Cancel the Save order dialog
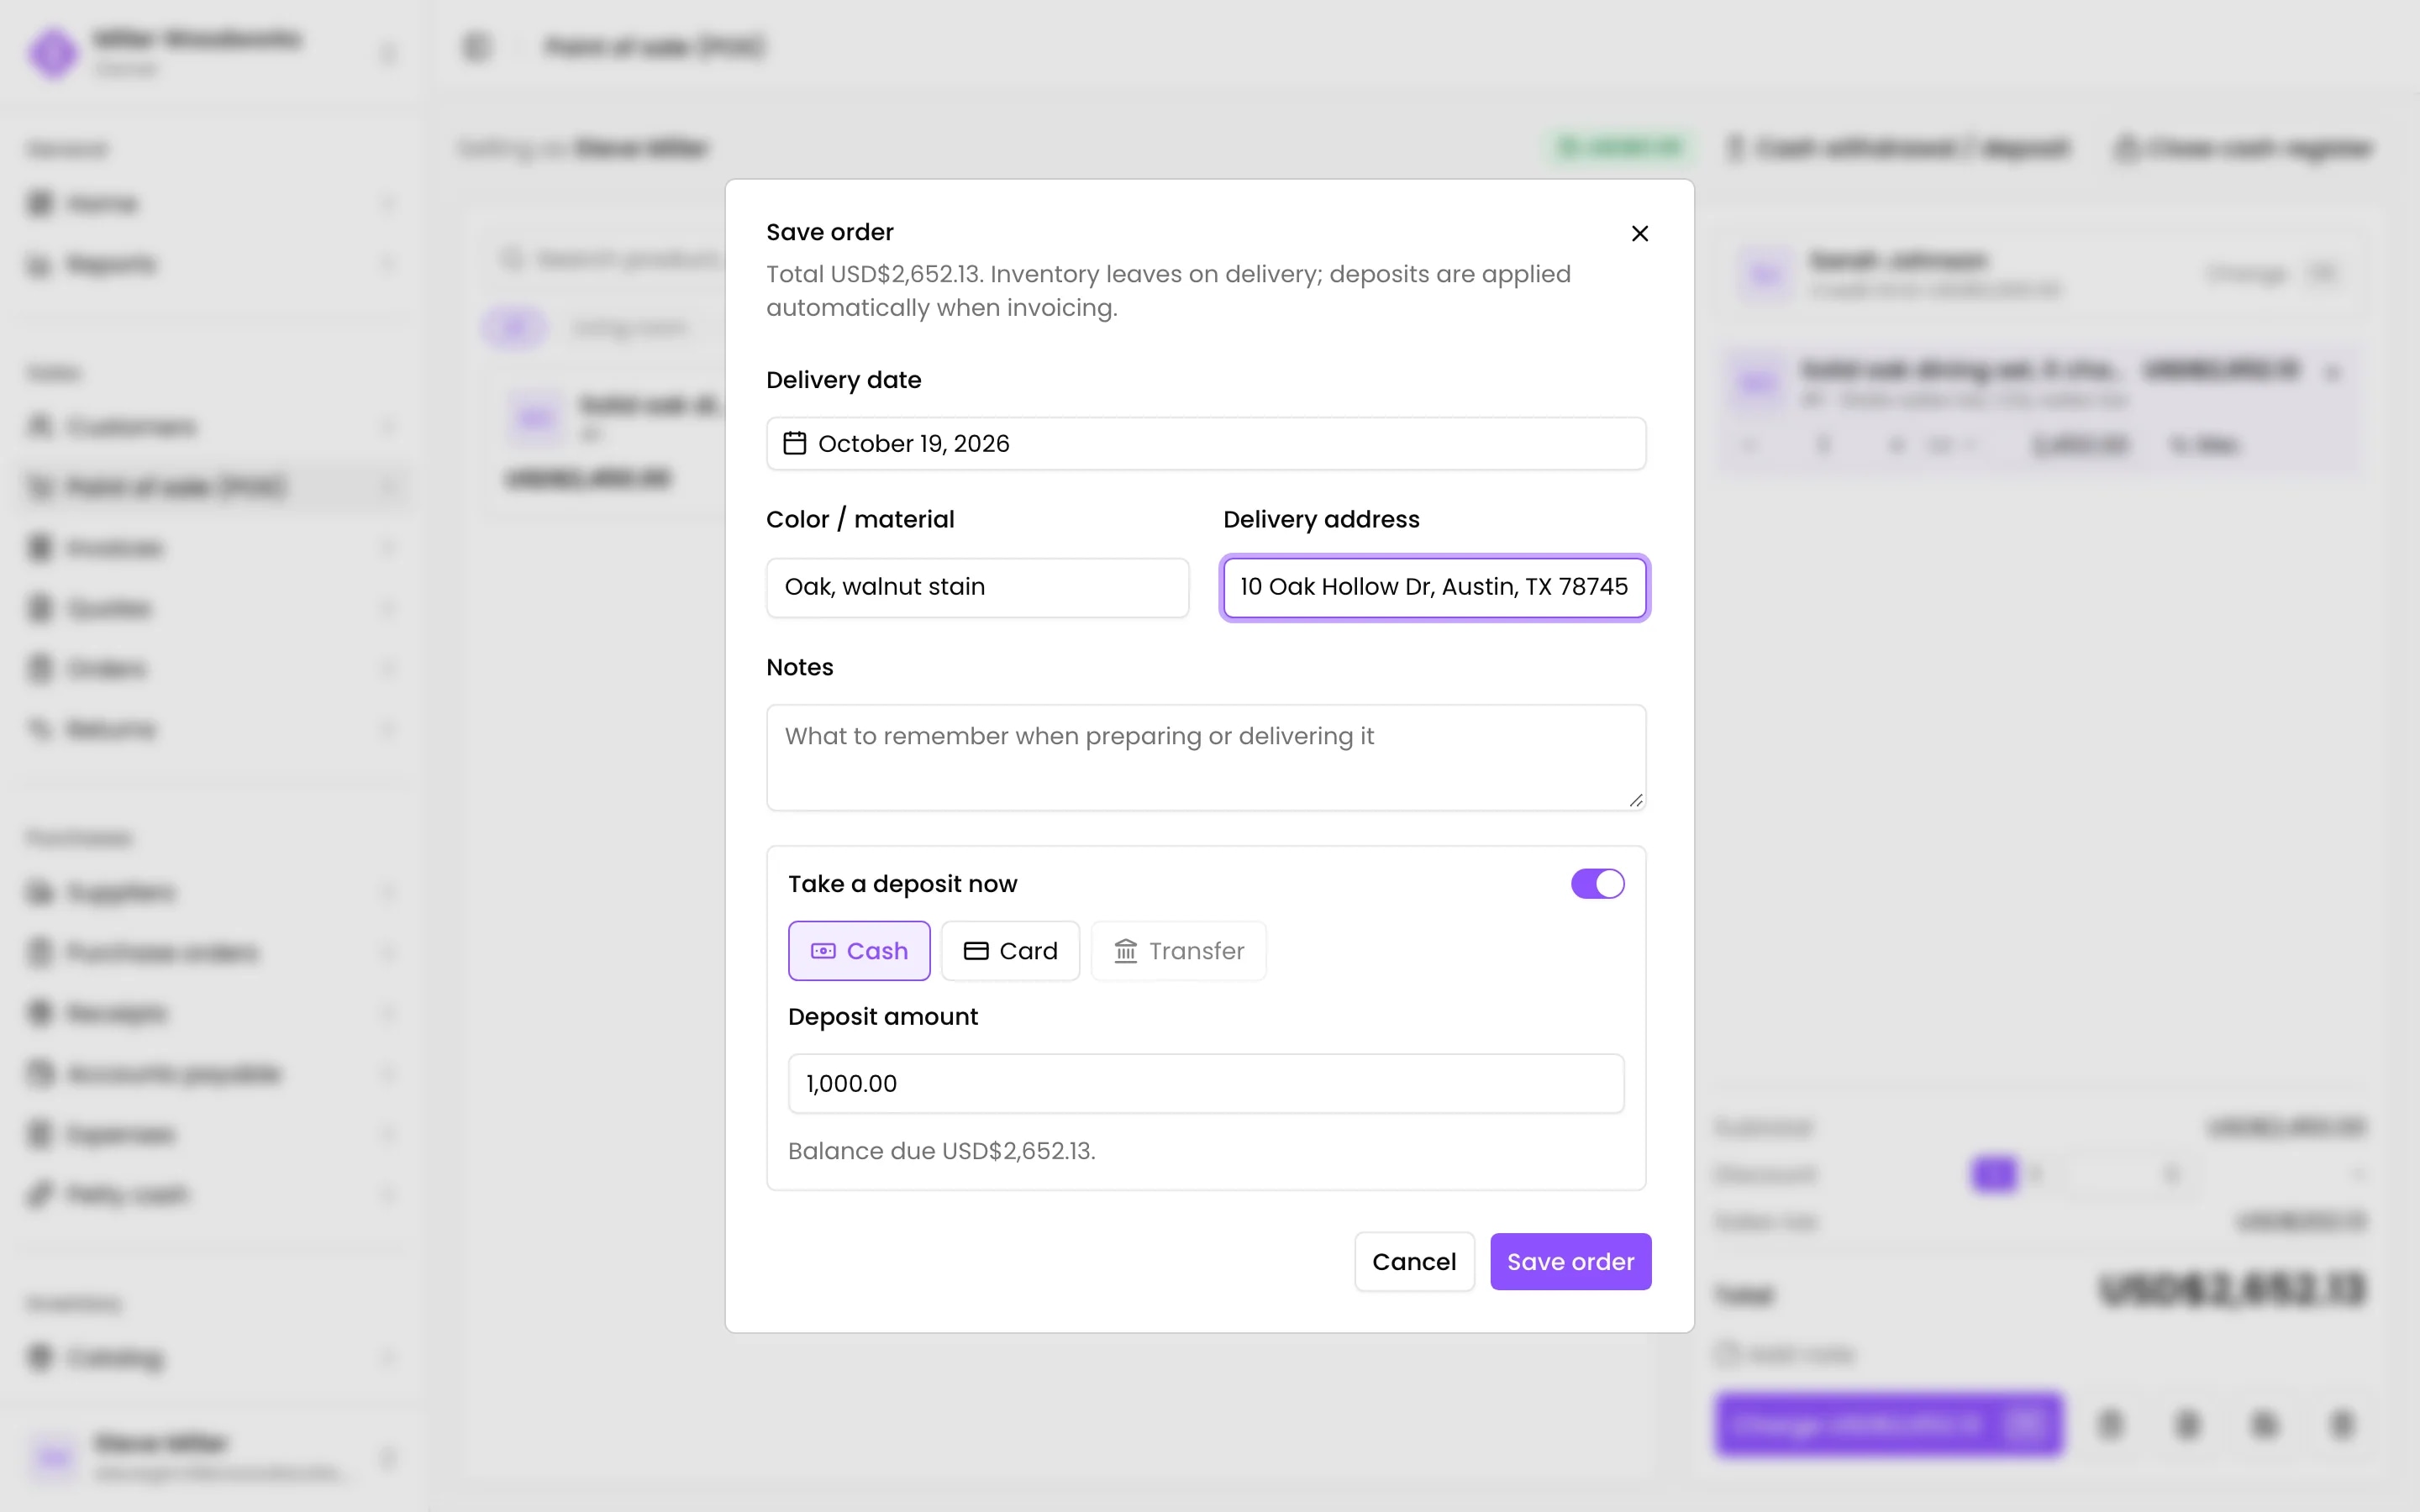 1414,1262
